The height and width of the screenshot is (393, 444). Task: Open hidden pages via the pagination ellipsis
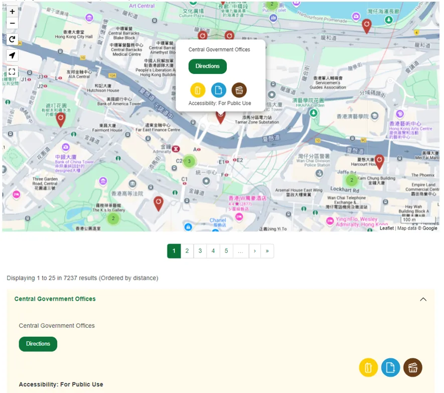(x=241, y=251)
